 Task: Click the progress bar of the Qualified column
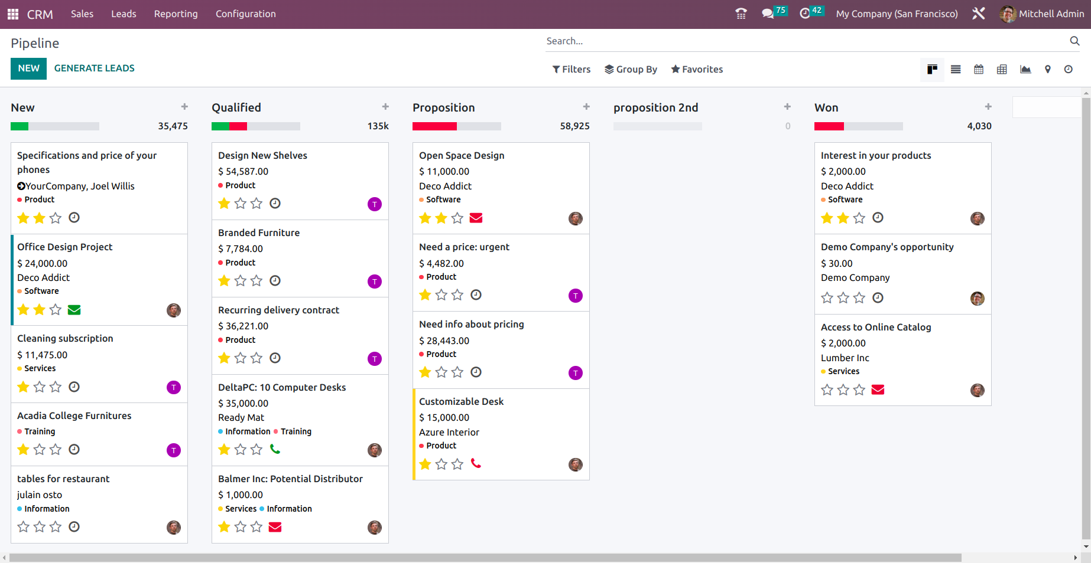255,126
